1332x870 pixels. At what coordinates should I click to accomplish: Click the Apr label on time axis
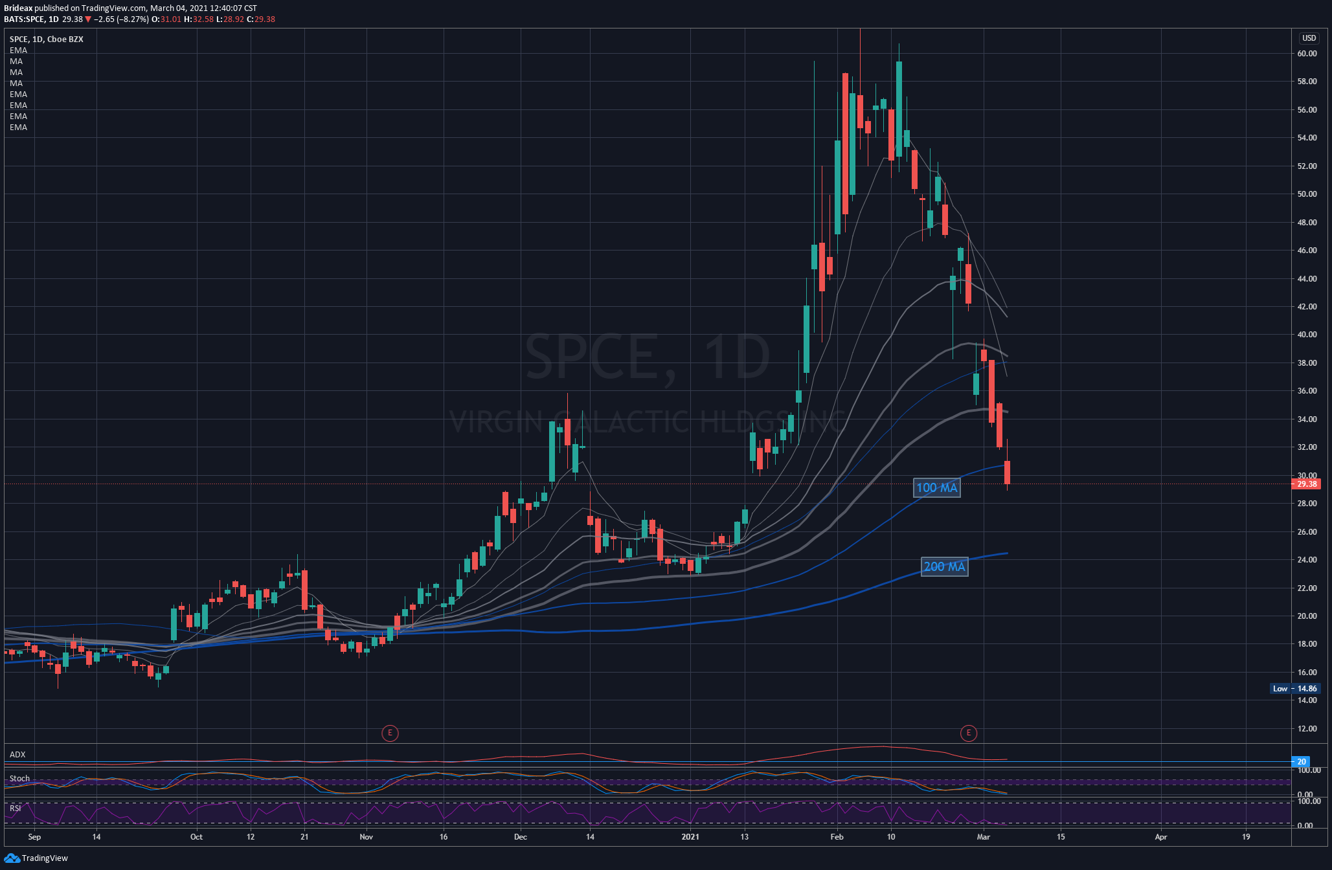point(1161,837)
